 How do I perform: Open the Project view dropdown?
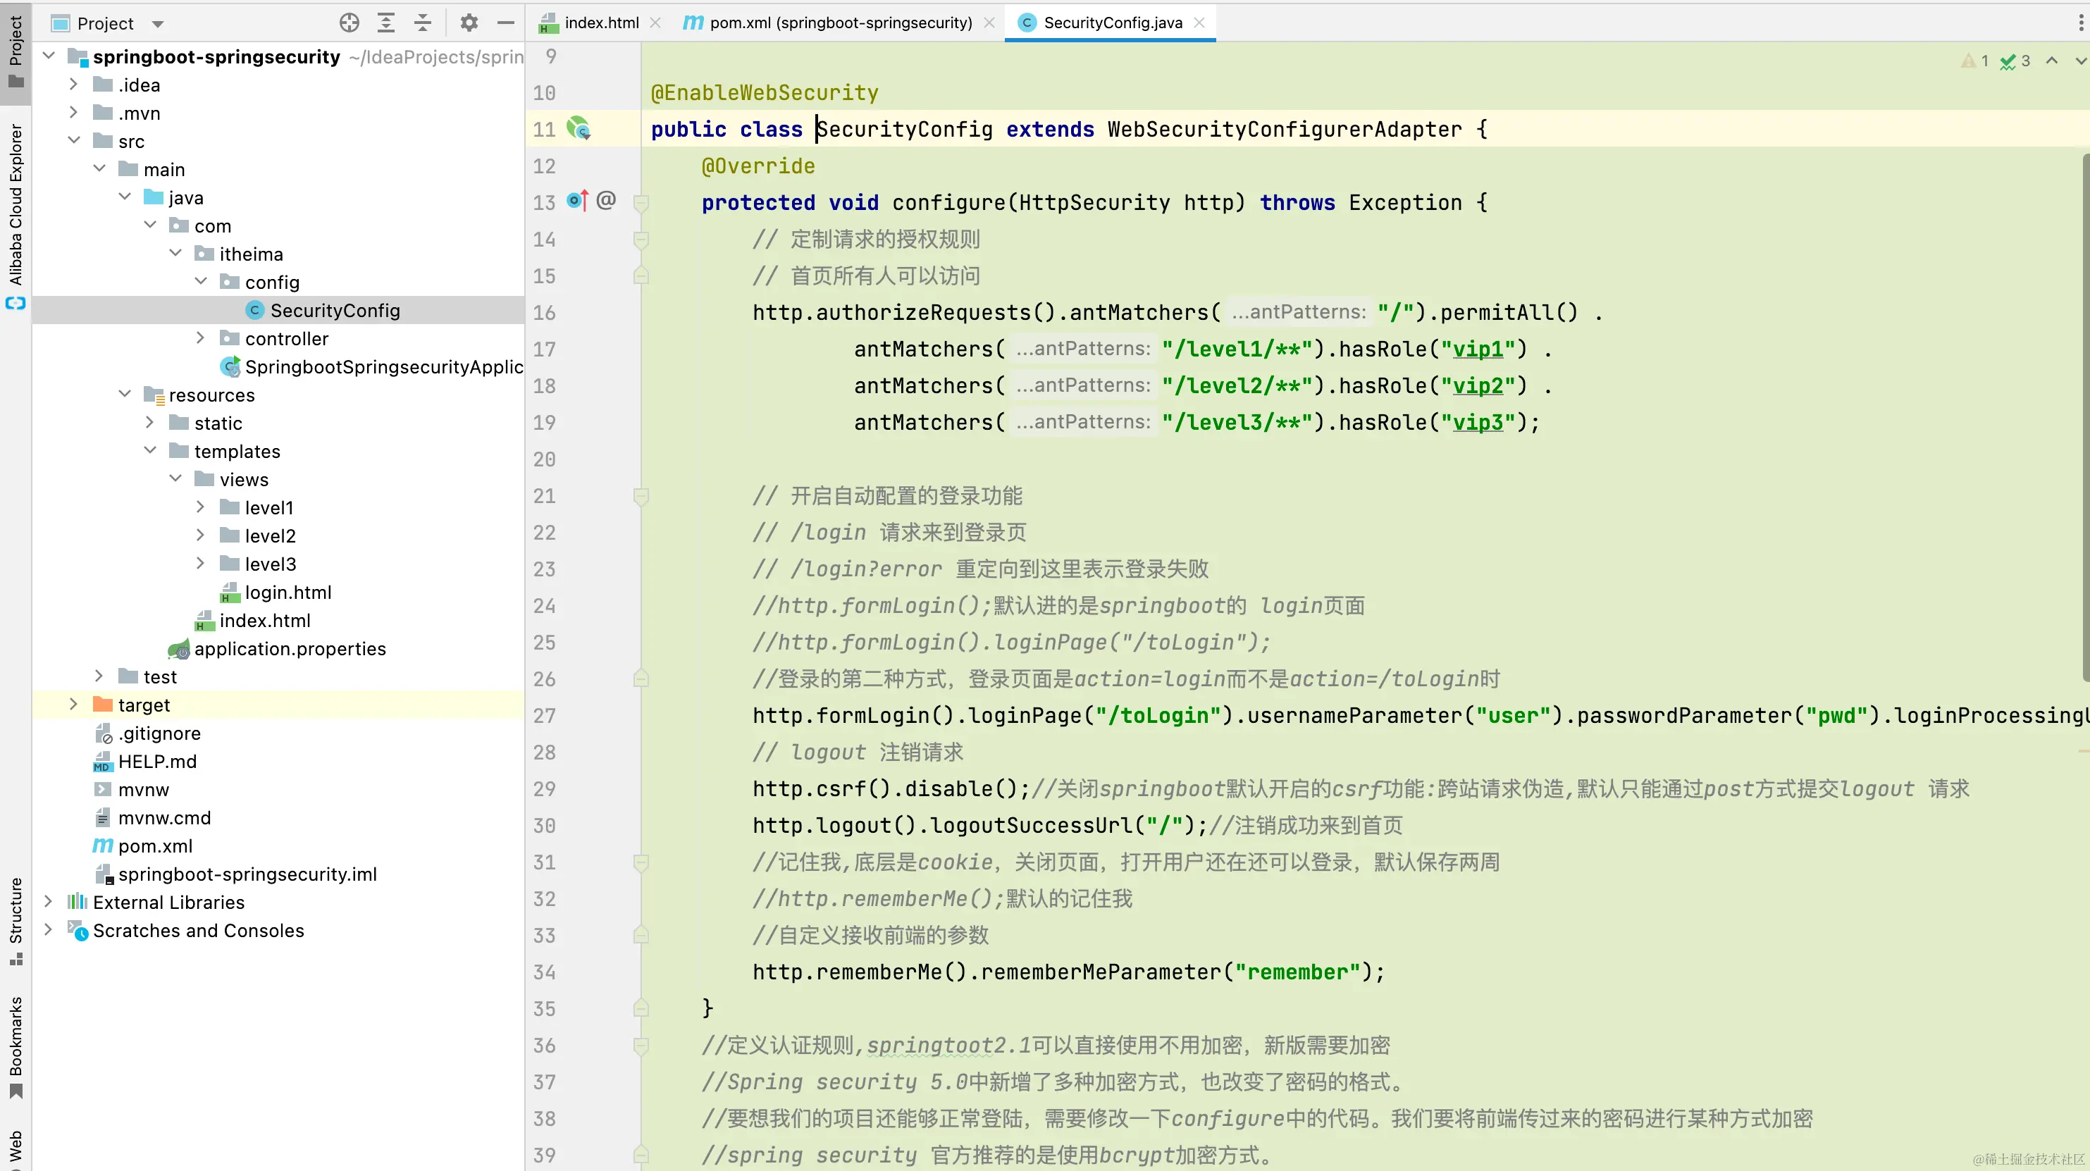[x=159, y=25]
